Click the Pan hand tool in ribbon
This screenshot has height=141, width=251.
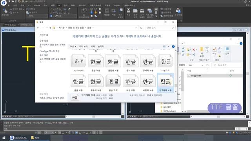pos(5,11)
